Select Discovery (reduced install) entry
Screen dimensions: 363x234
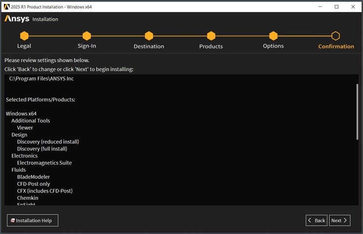point(48,142)
